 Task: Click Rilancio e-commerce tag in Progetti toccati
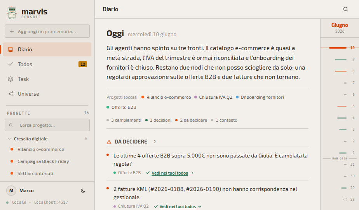point(166,97)
